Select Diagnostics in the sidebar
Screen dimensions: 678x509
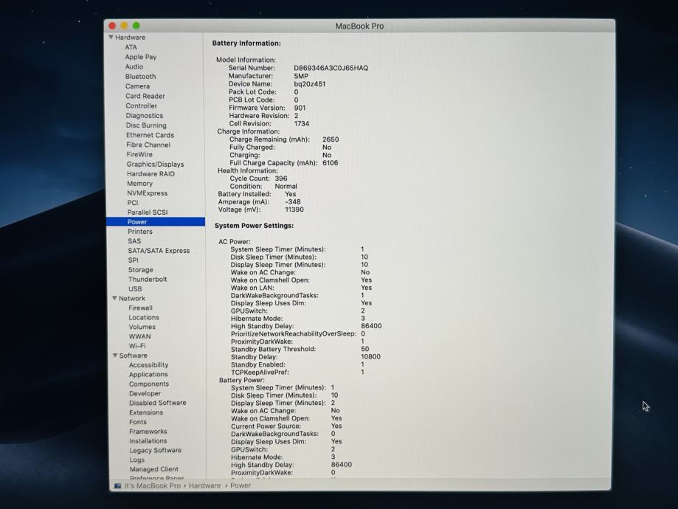145,116
